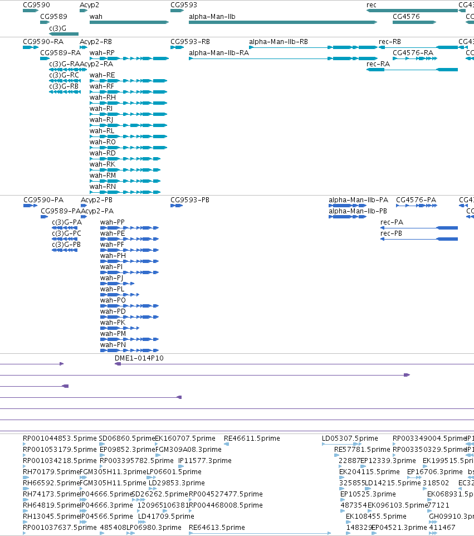The image size is (474, 536).
Task: Select the CG9589 gene label
Action: tap(53, 17)
